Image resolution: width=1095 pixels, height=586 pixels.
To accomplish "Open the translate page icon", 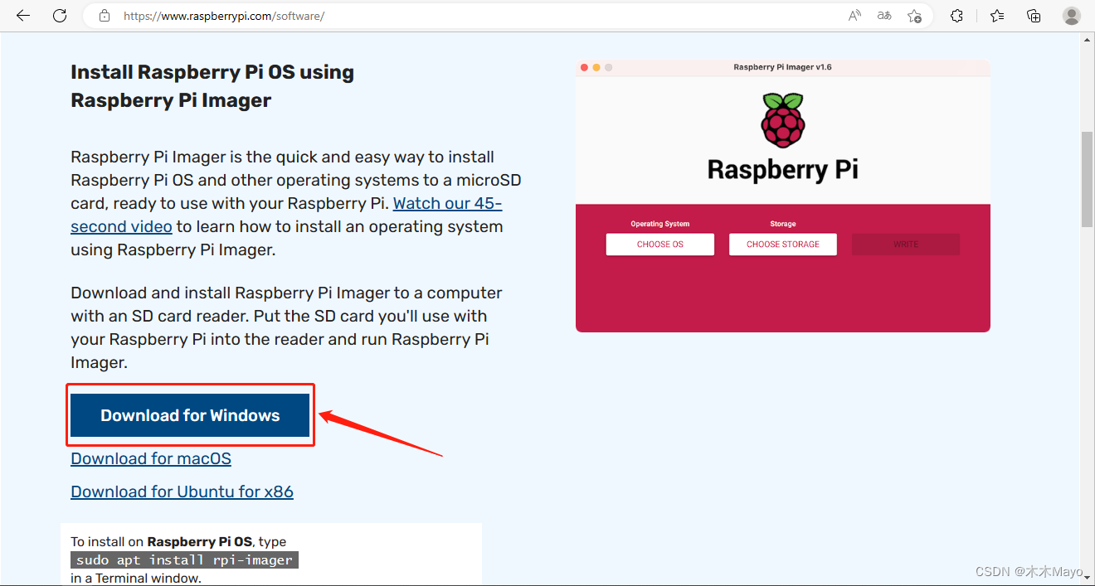I will [x=884, y=16].
